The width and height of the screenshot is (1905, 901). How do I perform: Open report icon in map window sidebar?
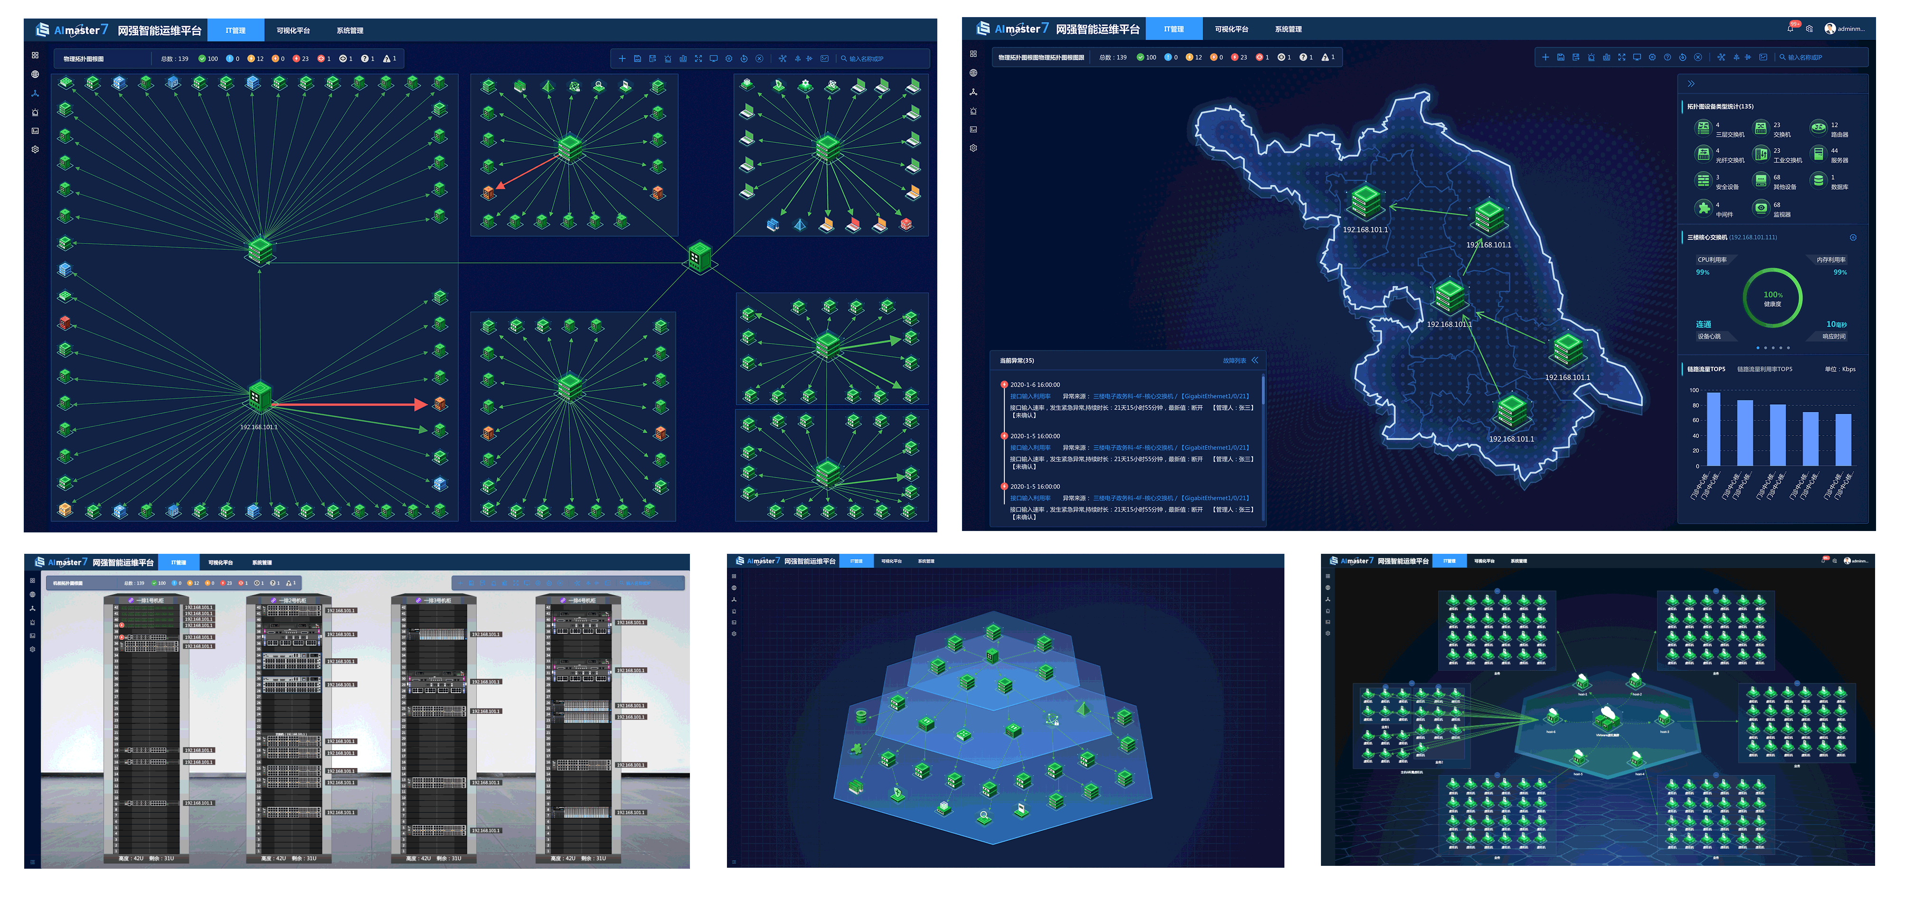pos(973,130)
